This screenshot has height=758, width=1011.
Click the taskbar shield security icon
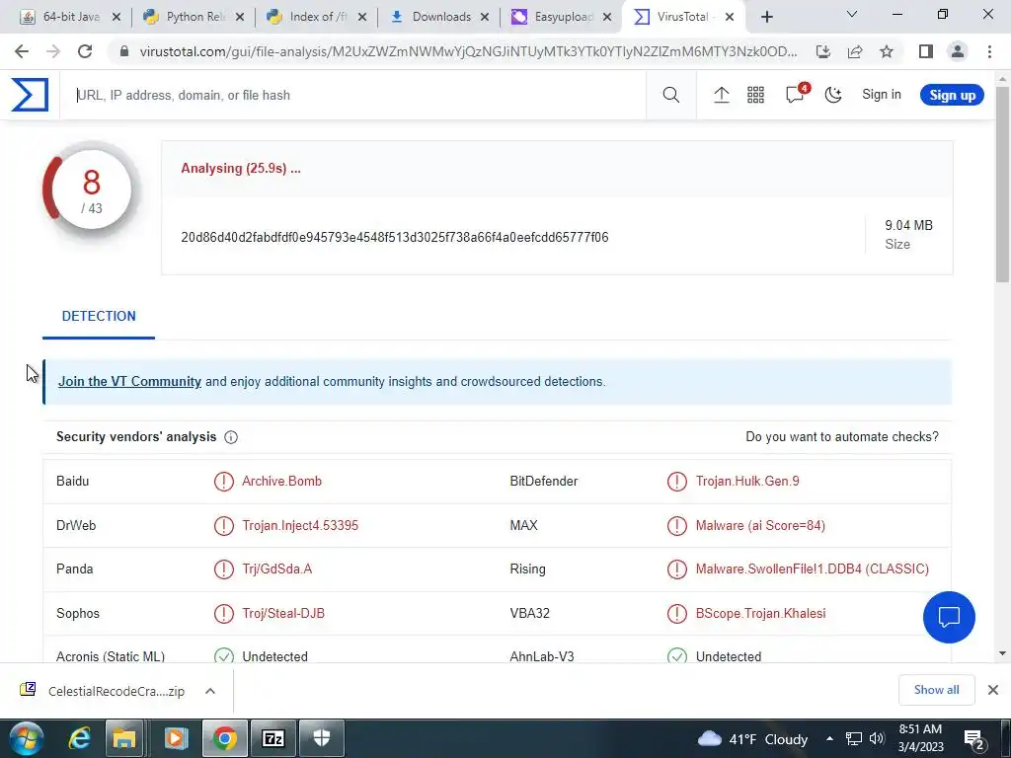(322, 738)
